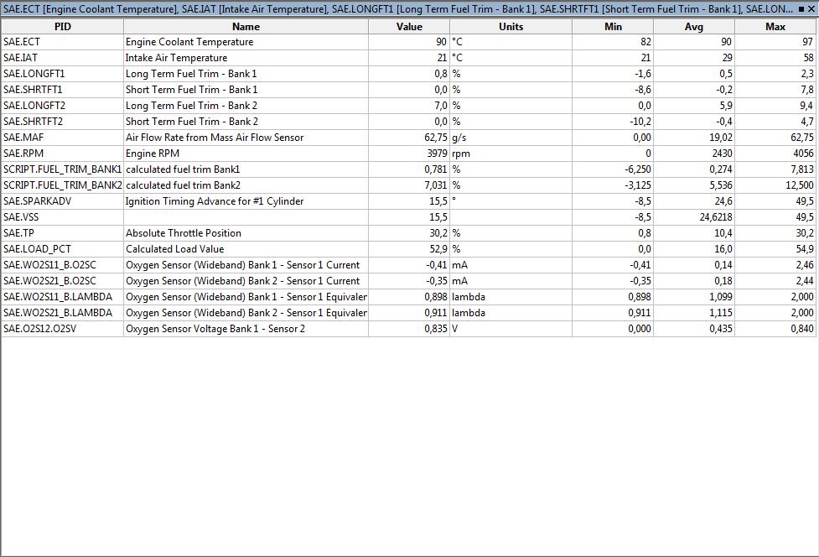Click the panel pin/float square icon
819x557 pixels.
pyautogui.click(x=801, y=9)
